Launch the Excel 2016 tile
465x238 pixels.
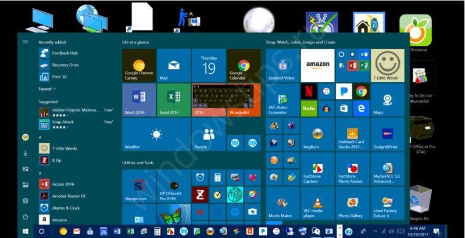[173, 100]
